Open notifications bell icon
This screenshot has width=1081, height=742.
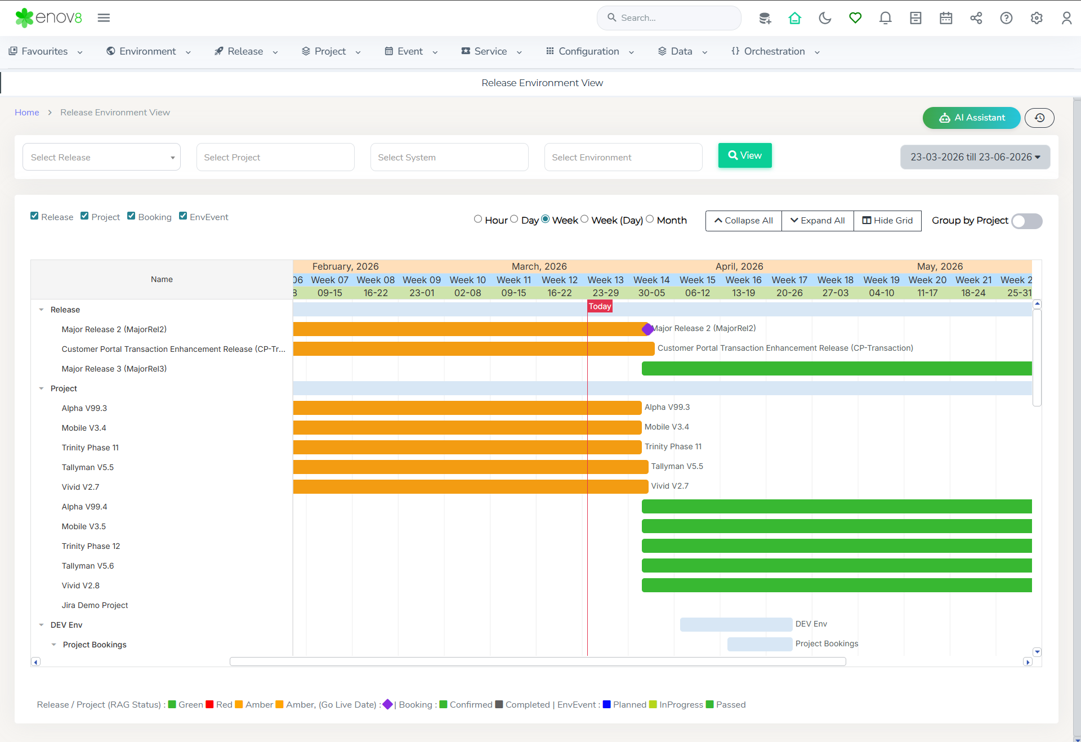(x=885, y=18)
